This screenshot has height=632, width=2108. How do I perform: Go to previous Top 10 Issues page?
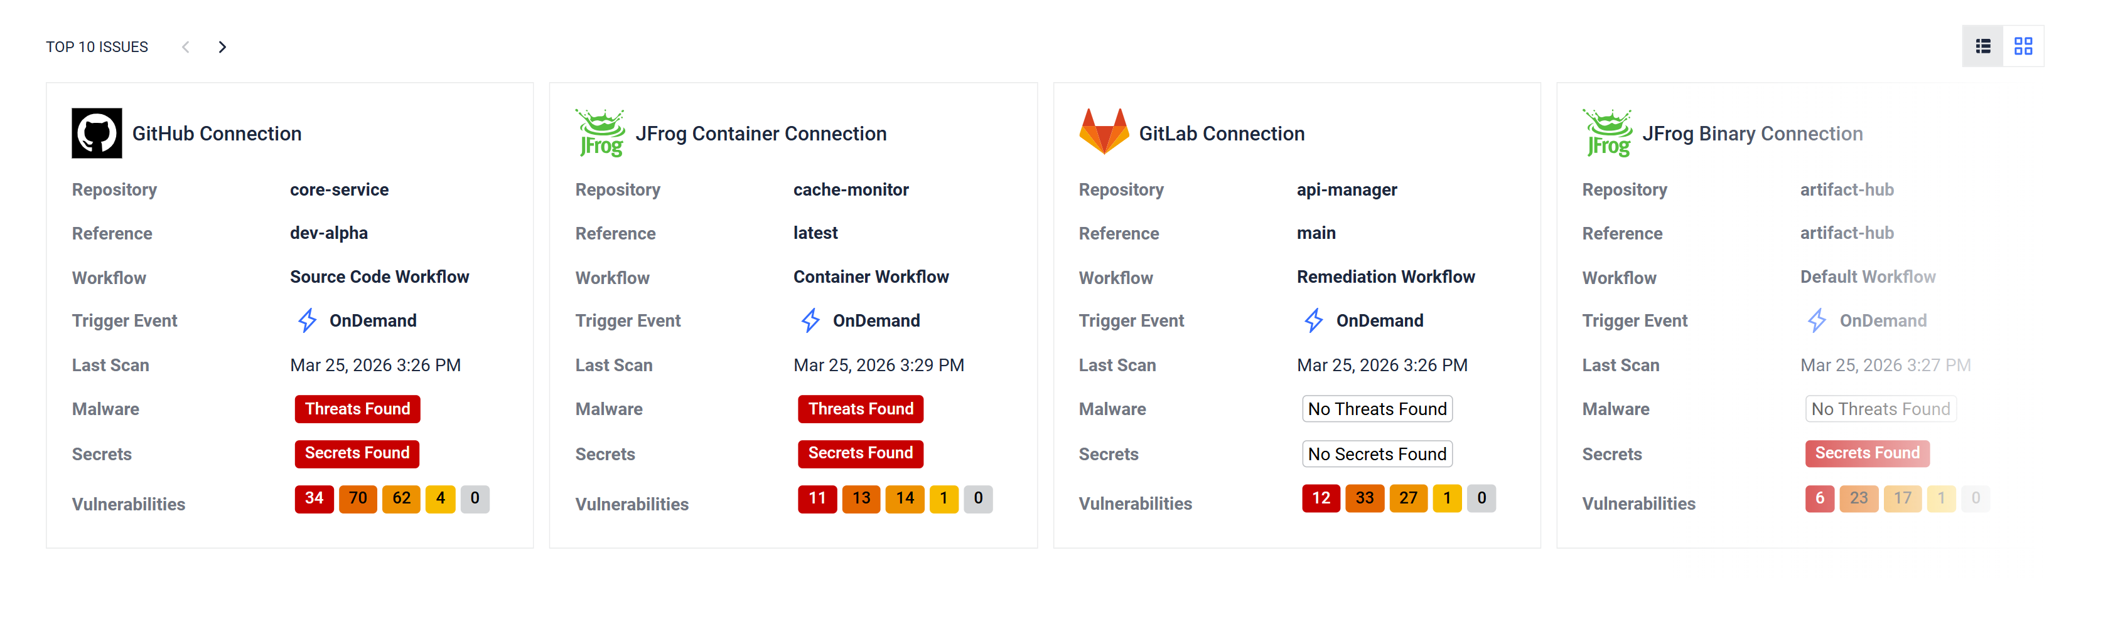(x=186, y=48)
